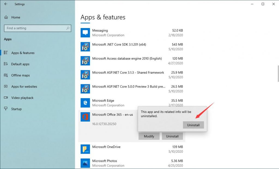Click the 120 MB size value
Image resolution: width=279 pixels, height=169 pixels.
pyautogui.click(x=178, y=58)
